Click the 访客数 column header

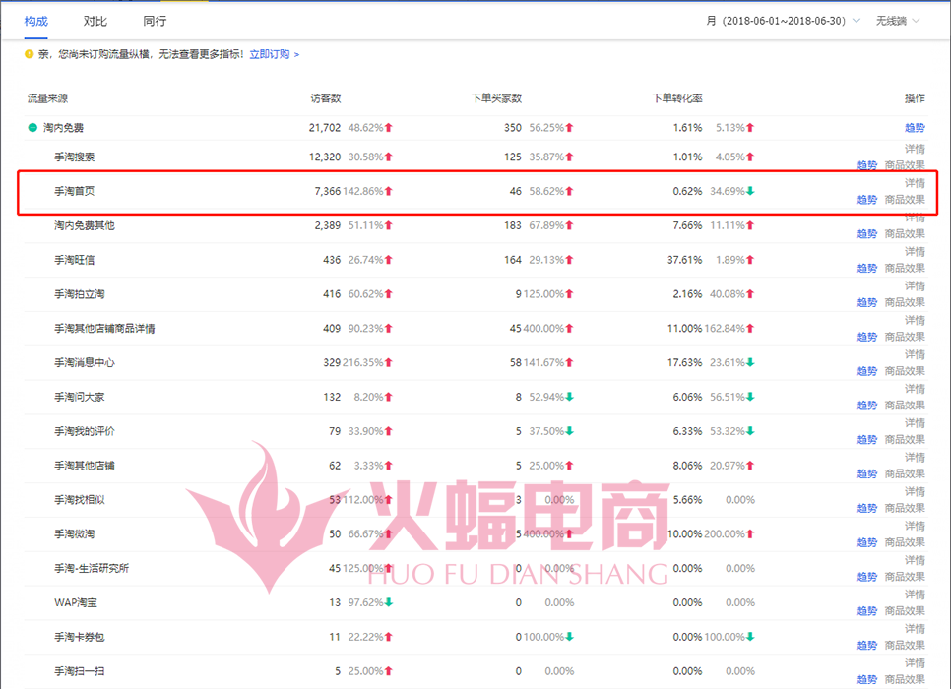coord(326,98)
